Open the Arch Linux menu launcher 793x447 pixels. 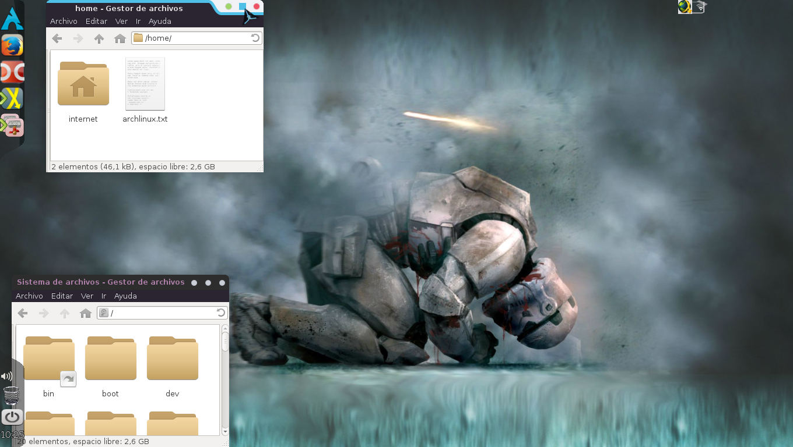point(12,17)
